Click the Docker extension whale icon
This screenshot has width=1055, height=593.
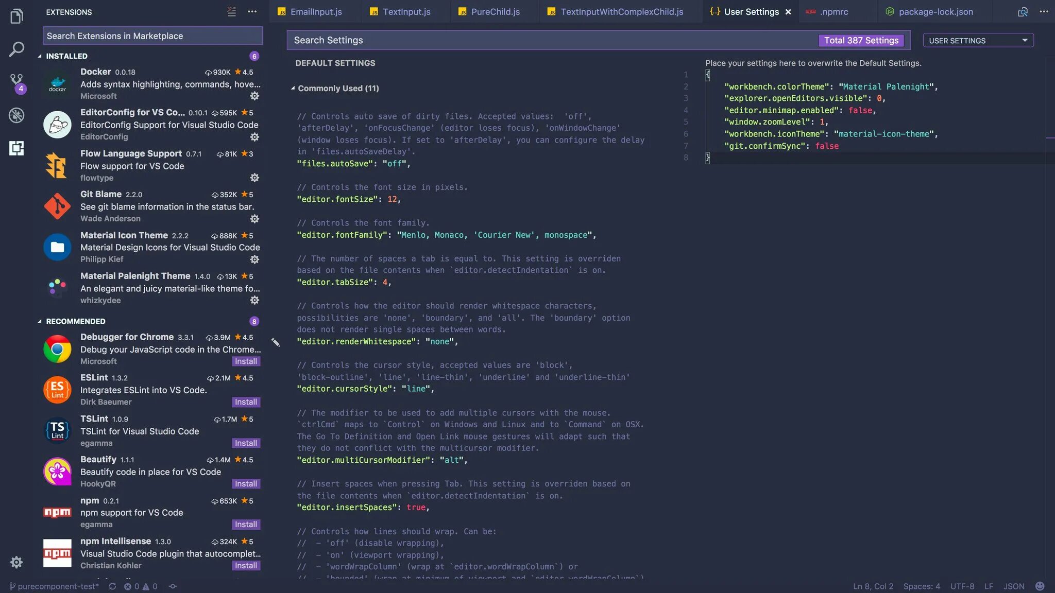click(x=57, y=84)
